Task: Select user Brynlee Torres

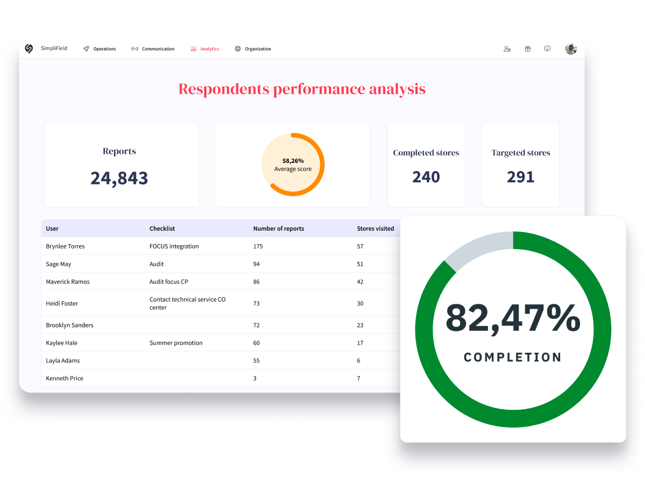Action: pyautogui.click(x=65, y=246)
